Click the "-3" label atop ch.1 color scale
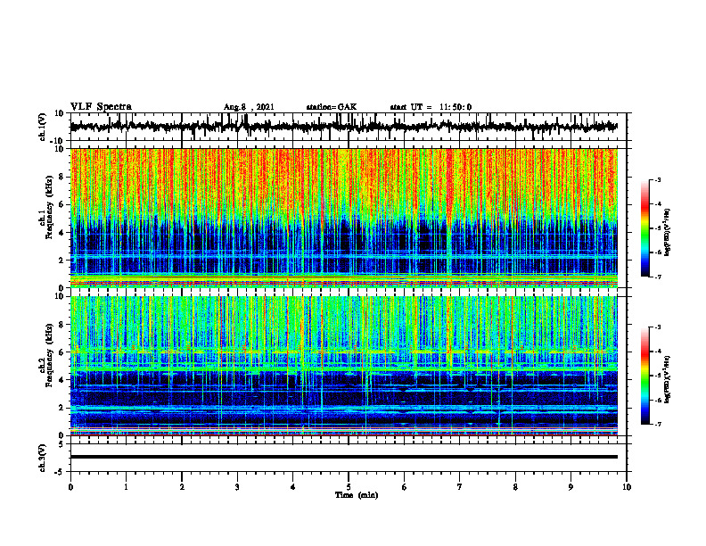This screenshot has width=706, height=546. pos(658,179)
